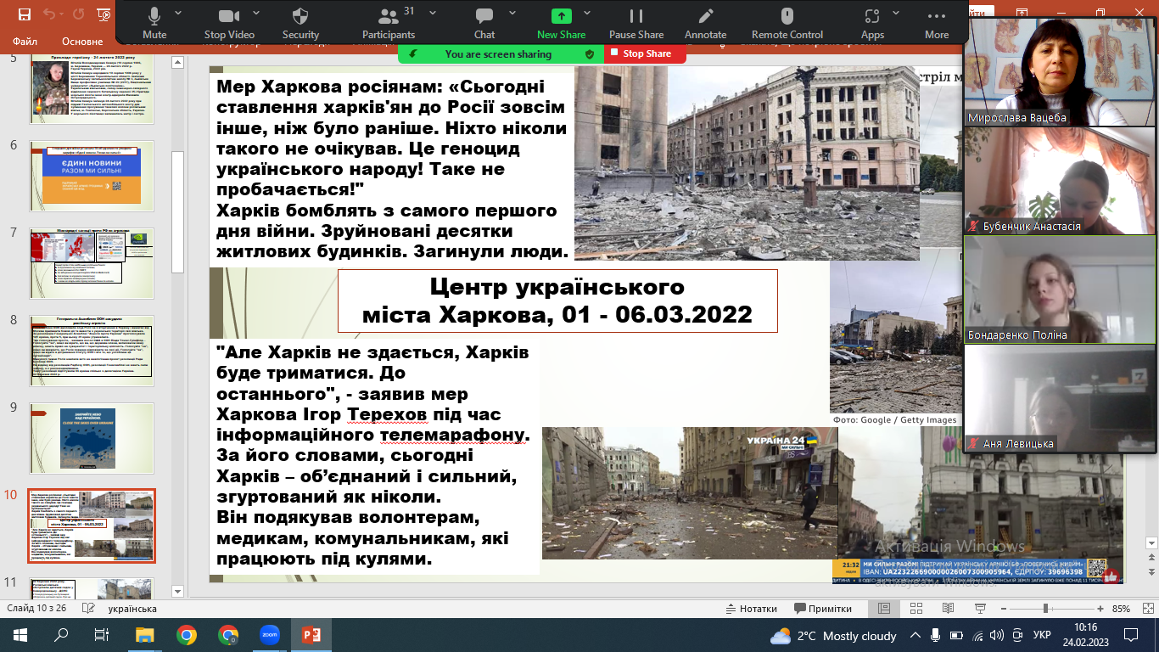Pause Share in the Zoom toolbar
Image resolution: width=1159 pixels, height=652 pixels.
(635, 16)
